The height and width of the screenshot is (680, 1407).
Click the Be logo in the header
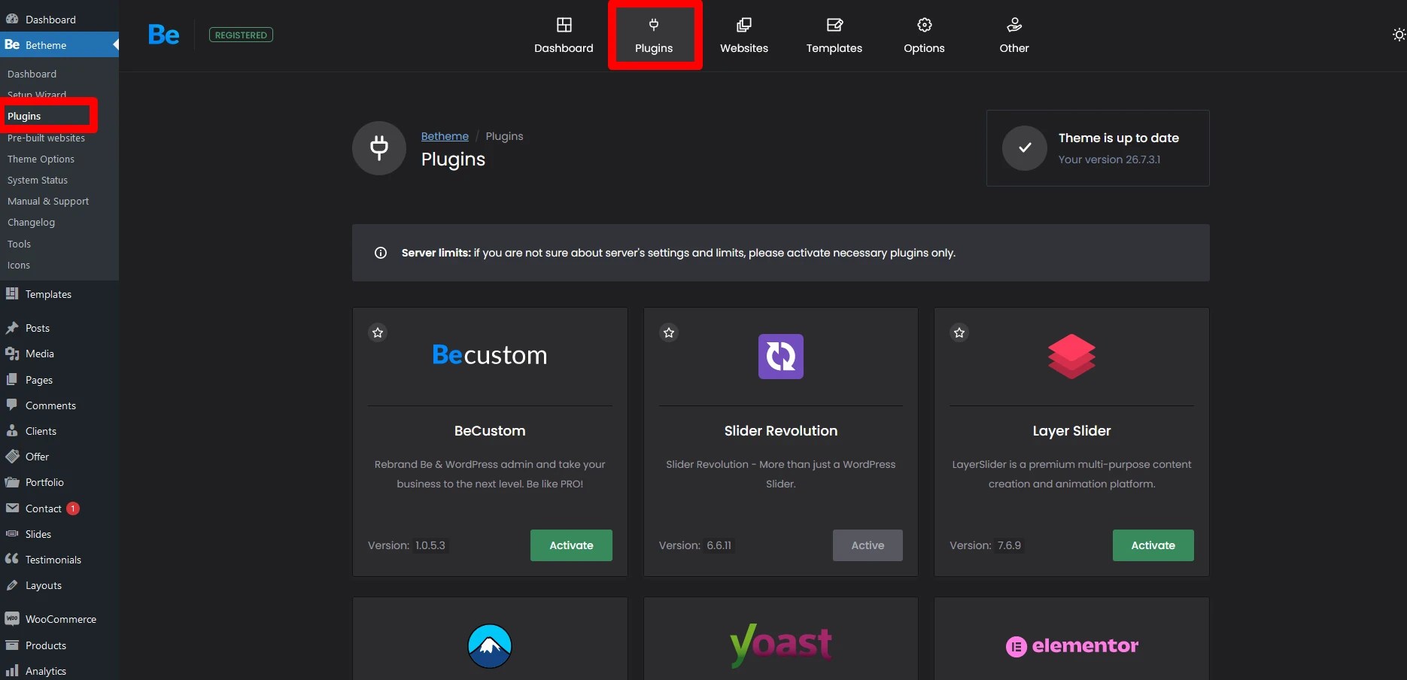[164, 35]
